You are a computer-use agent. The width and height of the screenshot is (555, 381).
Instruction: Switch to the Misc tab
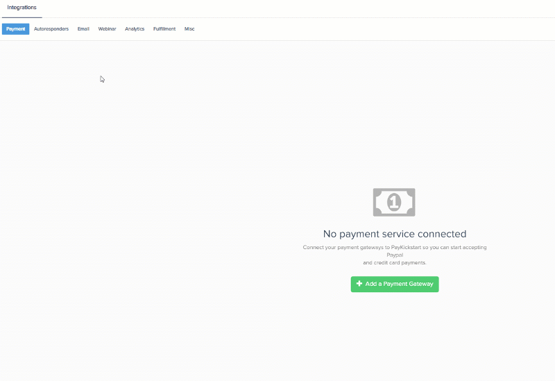[x=189, y=29]
